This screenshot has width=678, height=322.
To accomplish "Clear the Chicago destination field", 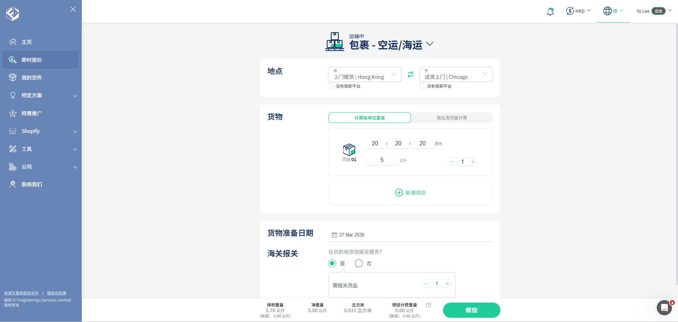I will click(x=485, y=75).
